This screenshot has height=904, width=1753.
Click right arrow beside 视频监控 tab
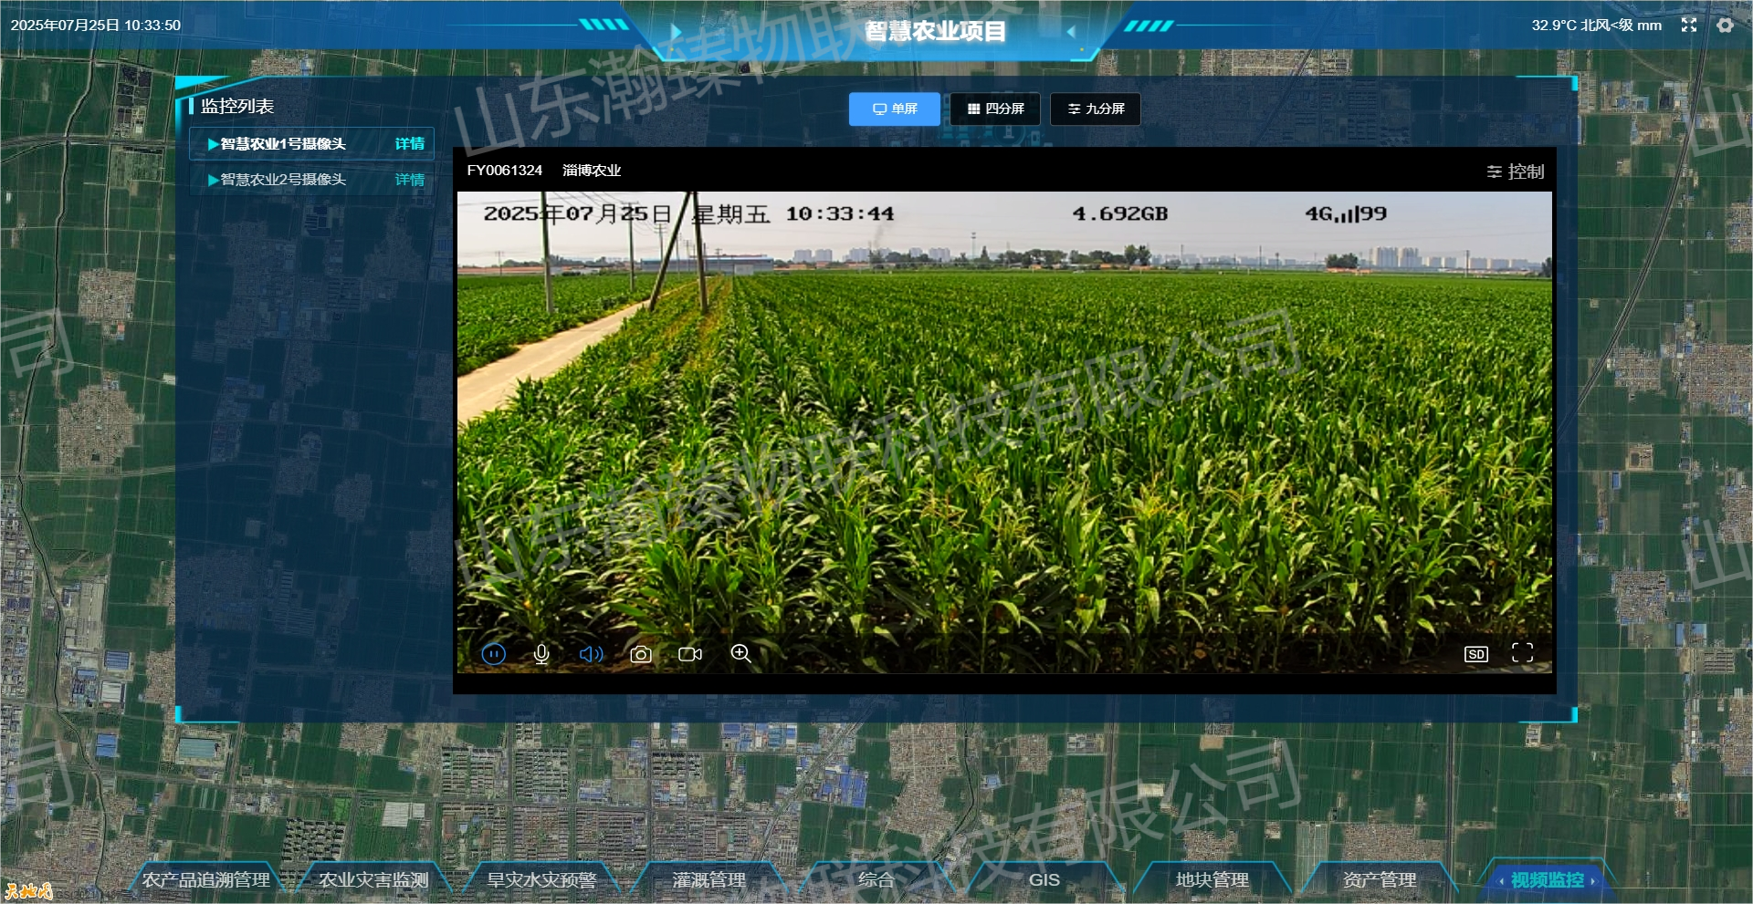pyautogui.click(x=1593, y=881)
